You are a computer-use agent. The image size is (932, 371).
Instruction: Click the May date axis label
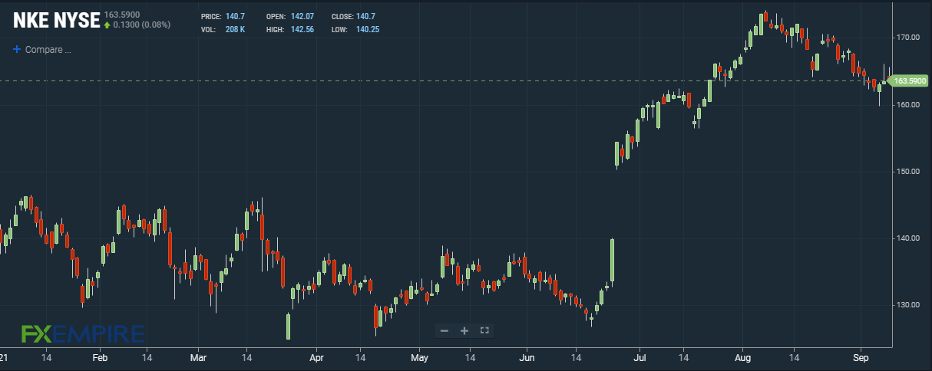click(x=419, y=358)
